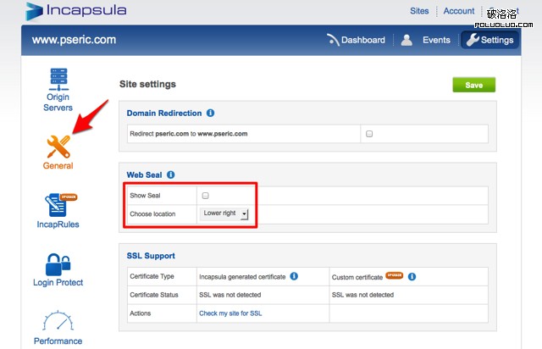
Task: Open the Sites link in header
Action: pyautogui.click(x=419, y=11)
